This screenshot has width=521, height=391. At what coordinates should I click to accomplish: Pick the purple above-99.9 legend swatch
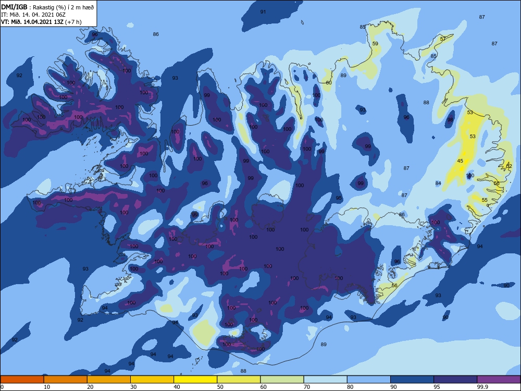pos(499,380)
